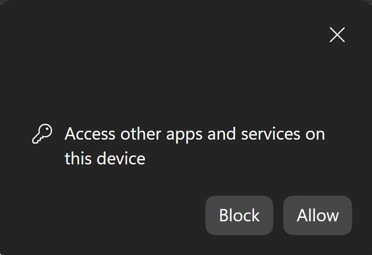The image size is (372, 255).
Task: Choose Allow in the permission prompt
Action: tap(317, 215)
